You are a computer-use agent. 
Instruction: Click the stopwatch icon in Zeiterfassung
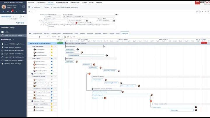(x=20, y=17)
